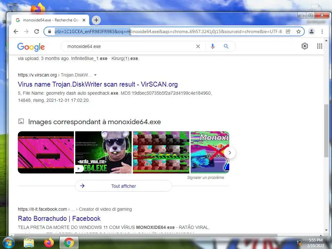This screenshot has height=249, width=332.
Task: Open the Windows Start button
Action: coord(8,243)
